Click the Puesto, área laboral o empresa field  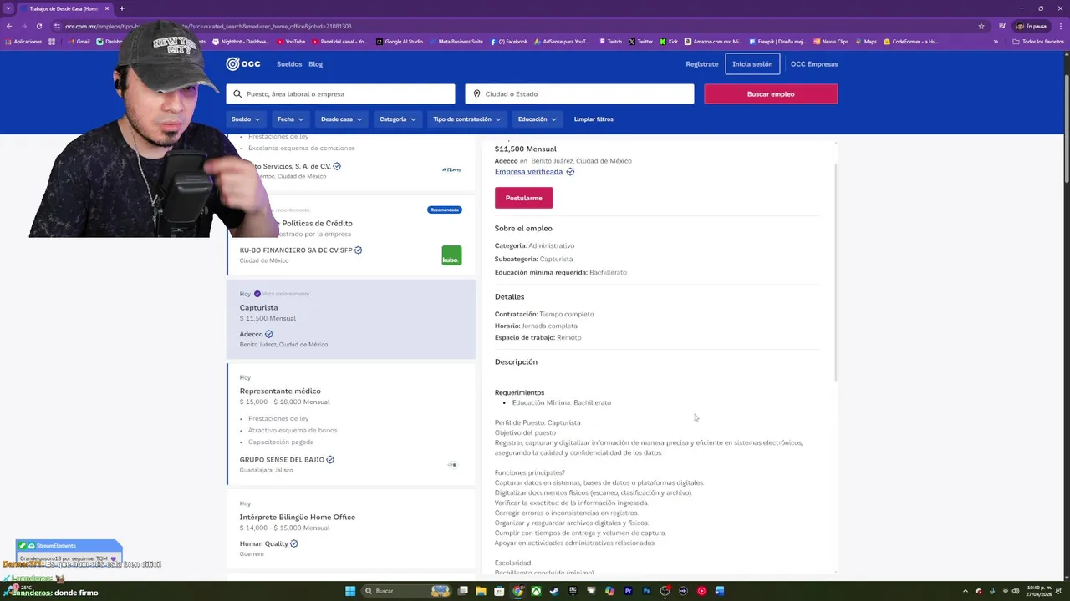(340, 94)
